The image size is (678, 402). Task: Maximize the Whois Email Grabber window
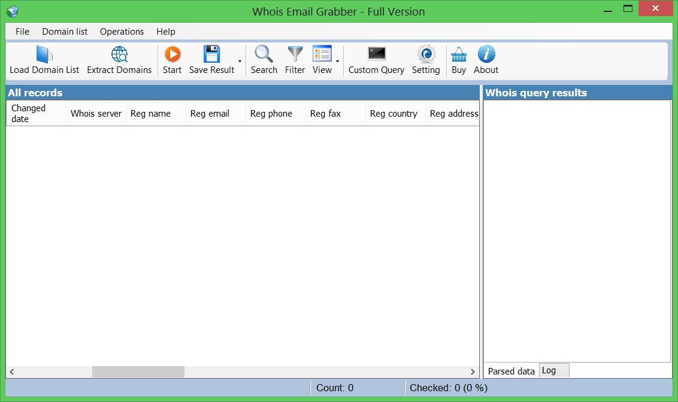tap(628, 8)
